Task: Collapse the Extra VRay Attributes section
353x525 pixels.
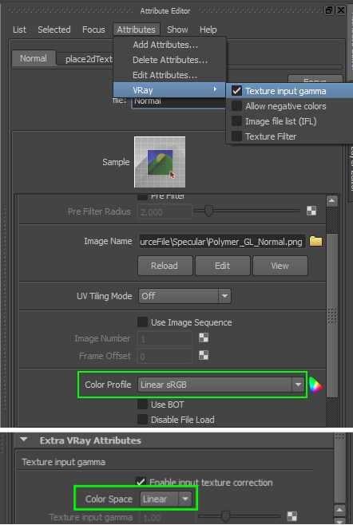Action: [24, 440]
